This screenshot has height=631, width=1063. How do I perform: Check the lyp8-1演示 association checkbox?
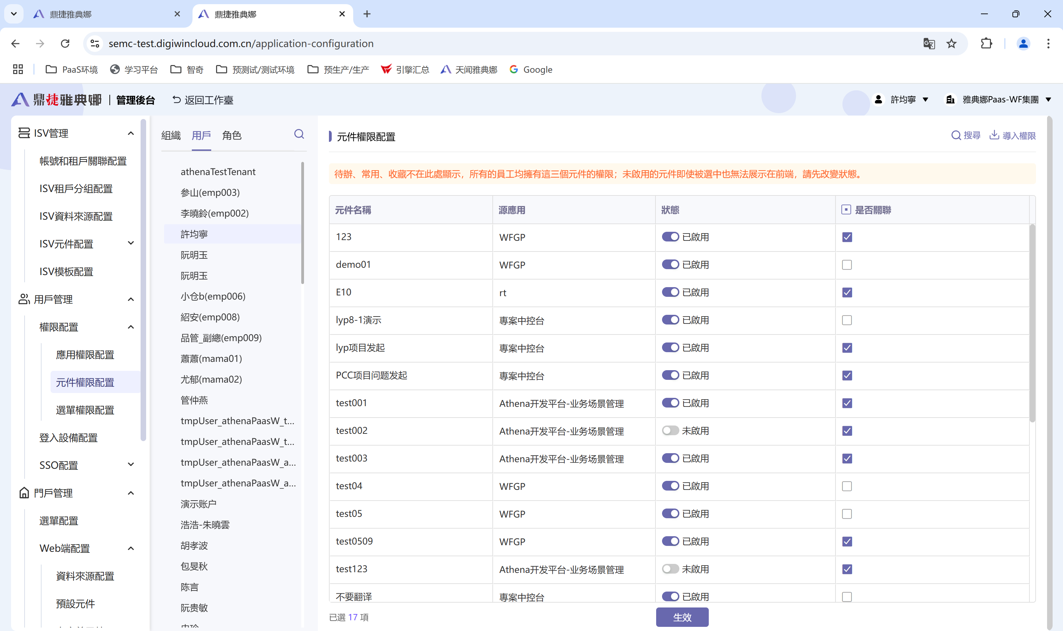[847, 320]
